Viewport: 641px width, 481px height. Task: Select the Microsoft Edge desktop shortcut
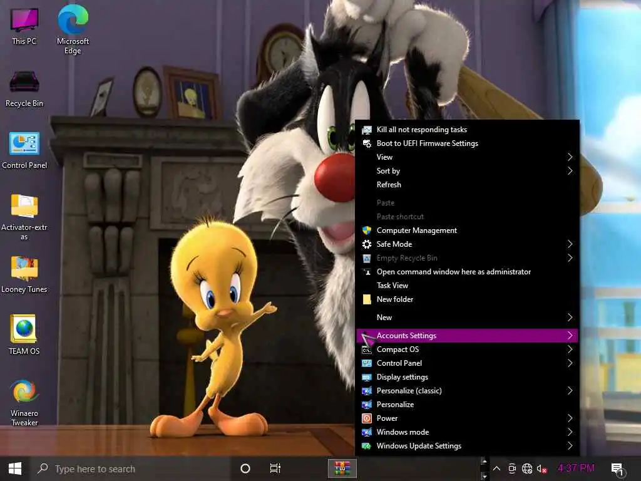pyautogui.click(x=73, y=30)
